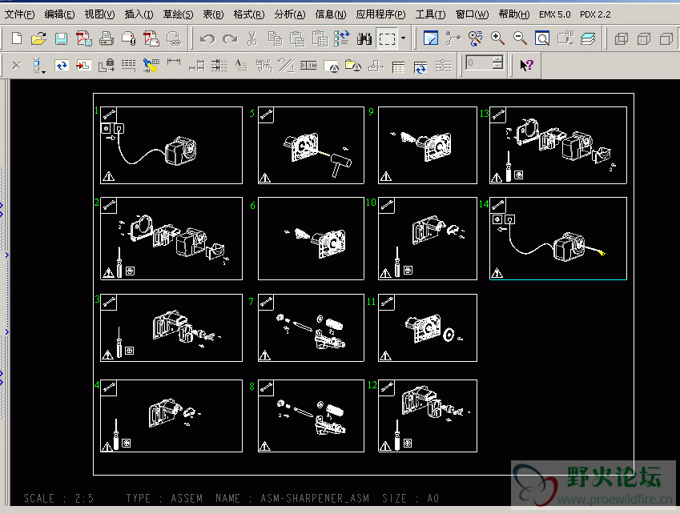The height and width of the screenshot is (514, 680).
Task: Open the 草绘(S) menu
Action: pyautogui.click(x=178, y=14)
